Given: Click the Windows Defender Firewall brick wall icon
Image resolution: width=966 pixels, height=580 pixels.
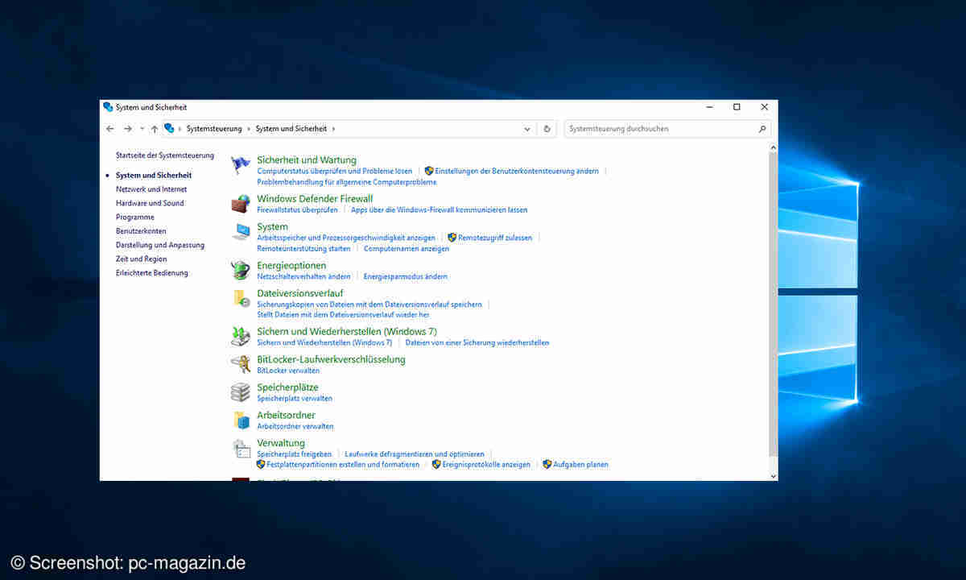Looking at the screenshot, I should pos(241,204).
